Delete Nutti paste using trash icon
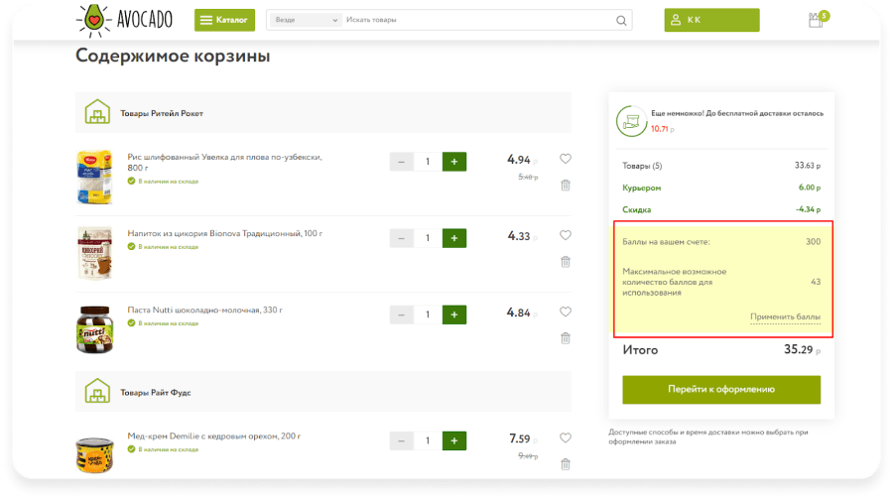 point(565,338)
